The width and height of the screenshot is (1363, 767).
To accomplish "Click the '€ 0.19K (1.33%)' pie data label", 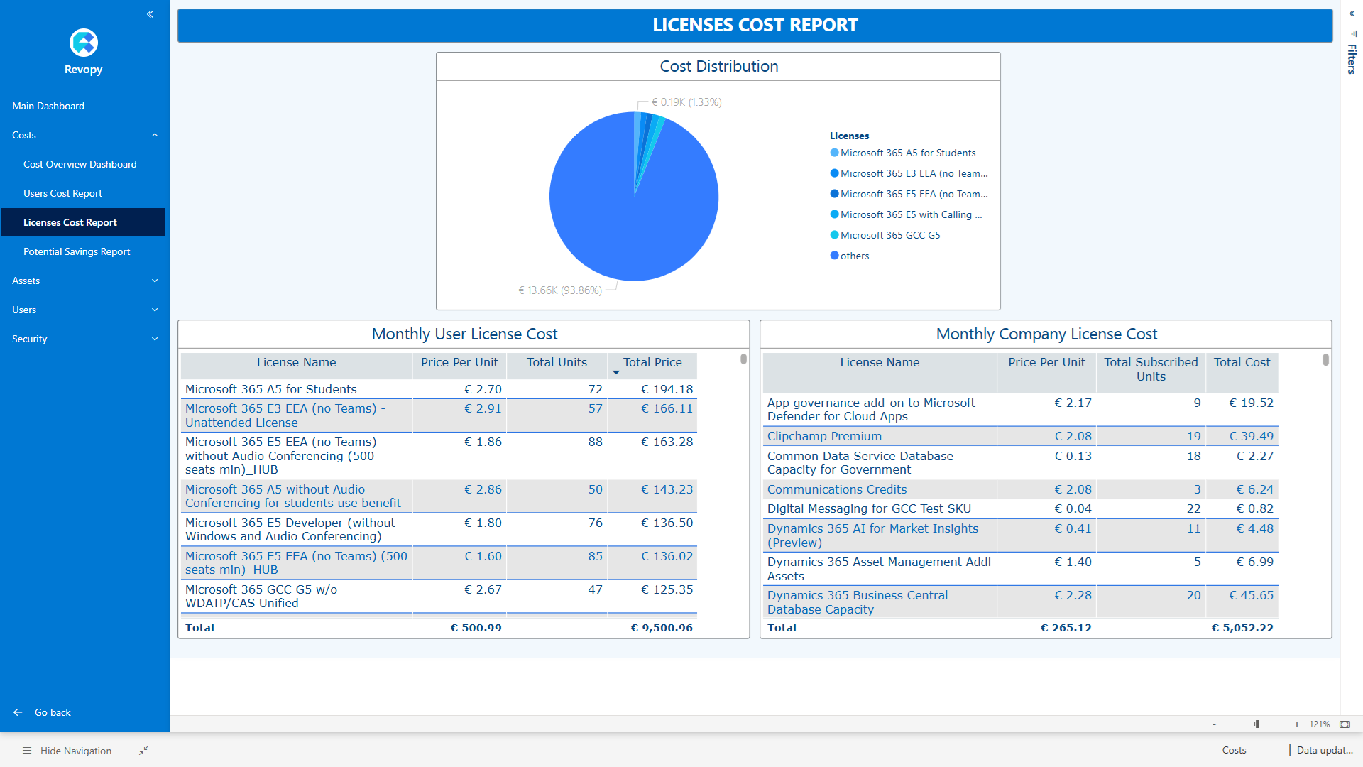I will 686,102.
